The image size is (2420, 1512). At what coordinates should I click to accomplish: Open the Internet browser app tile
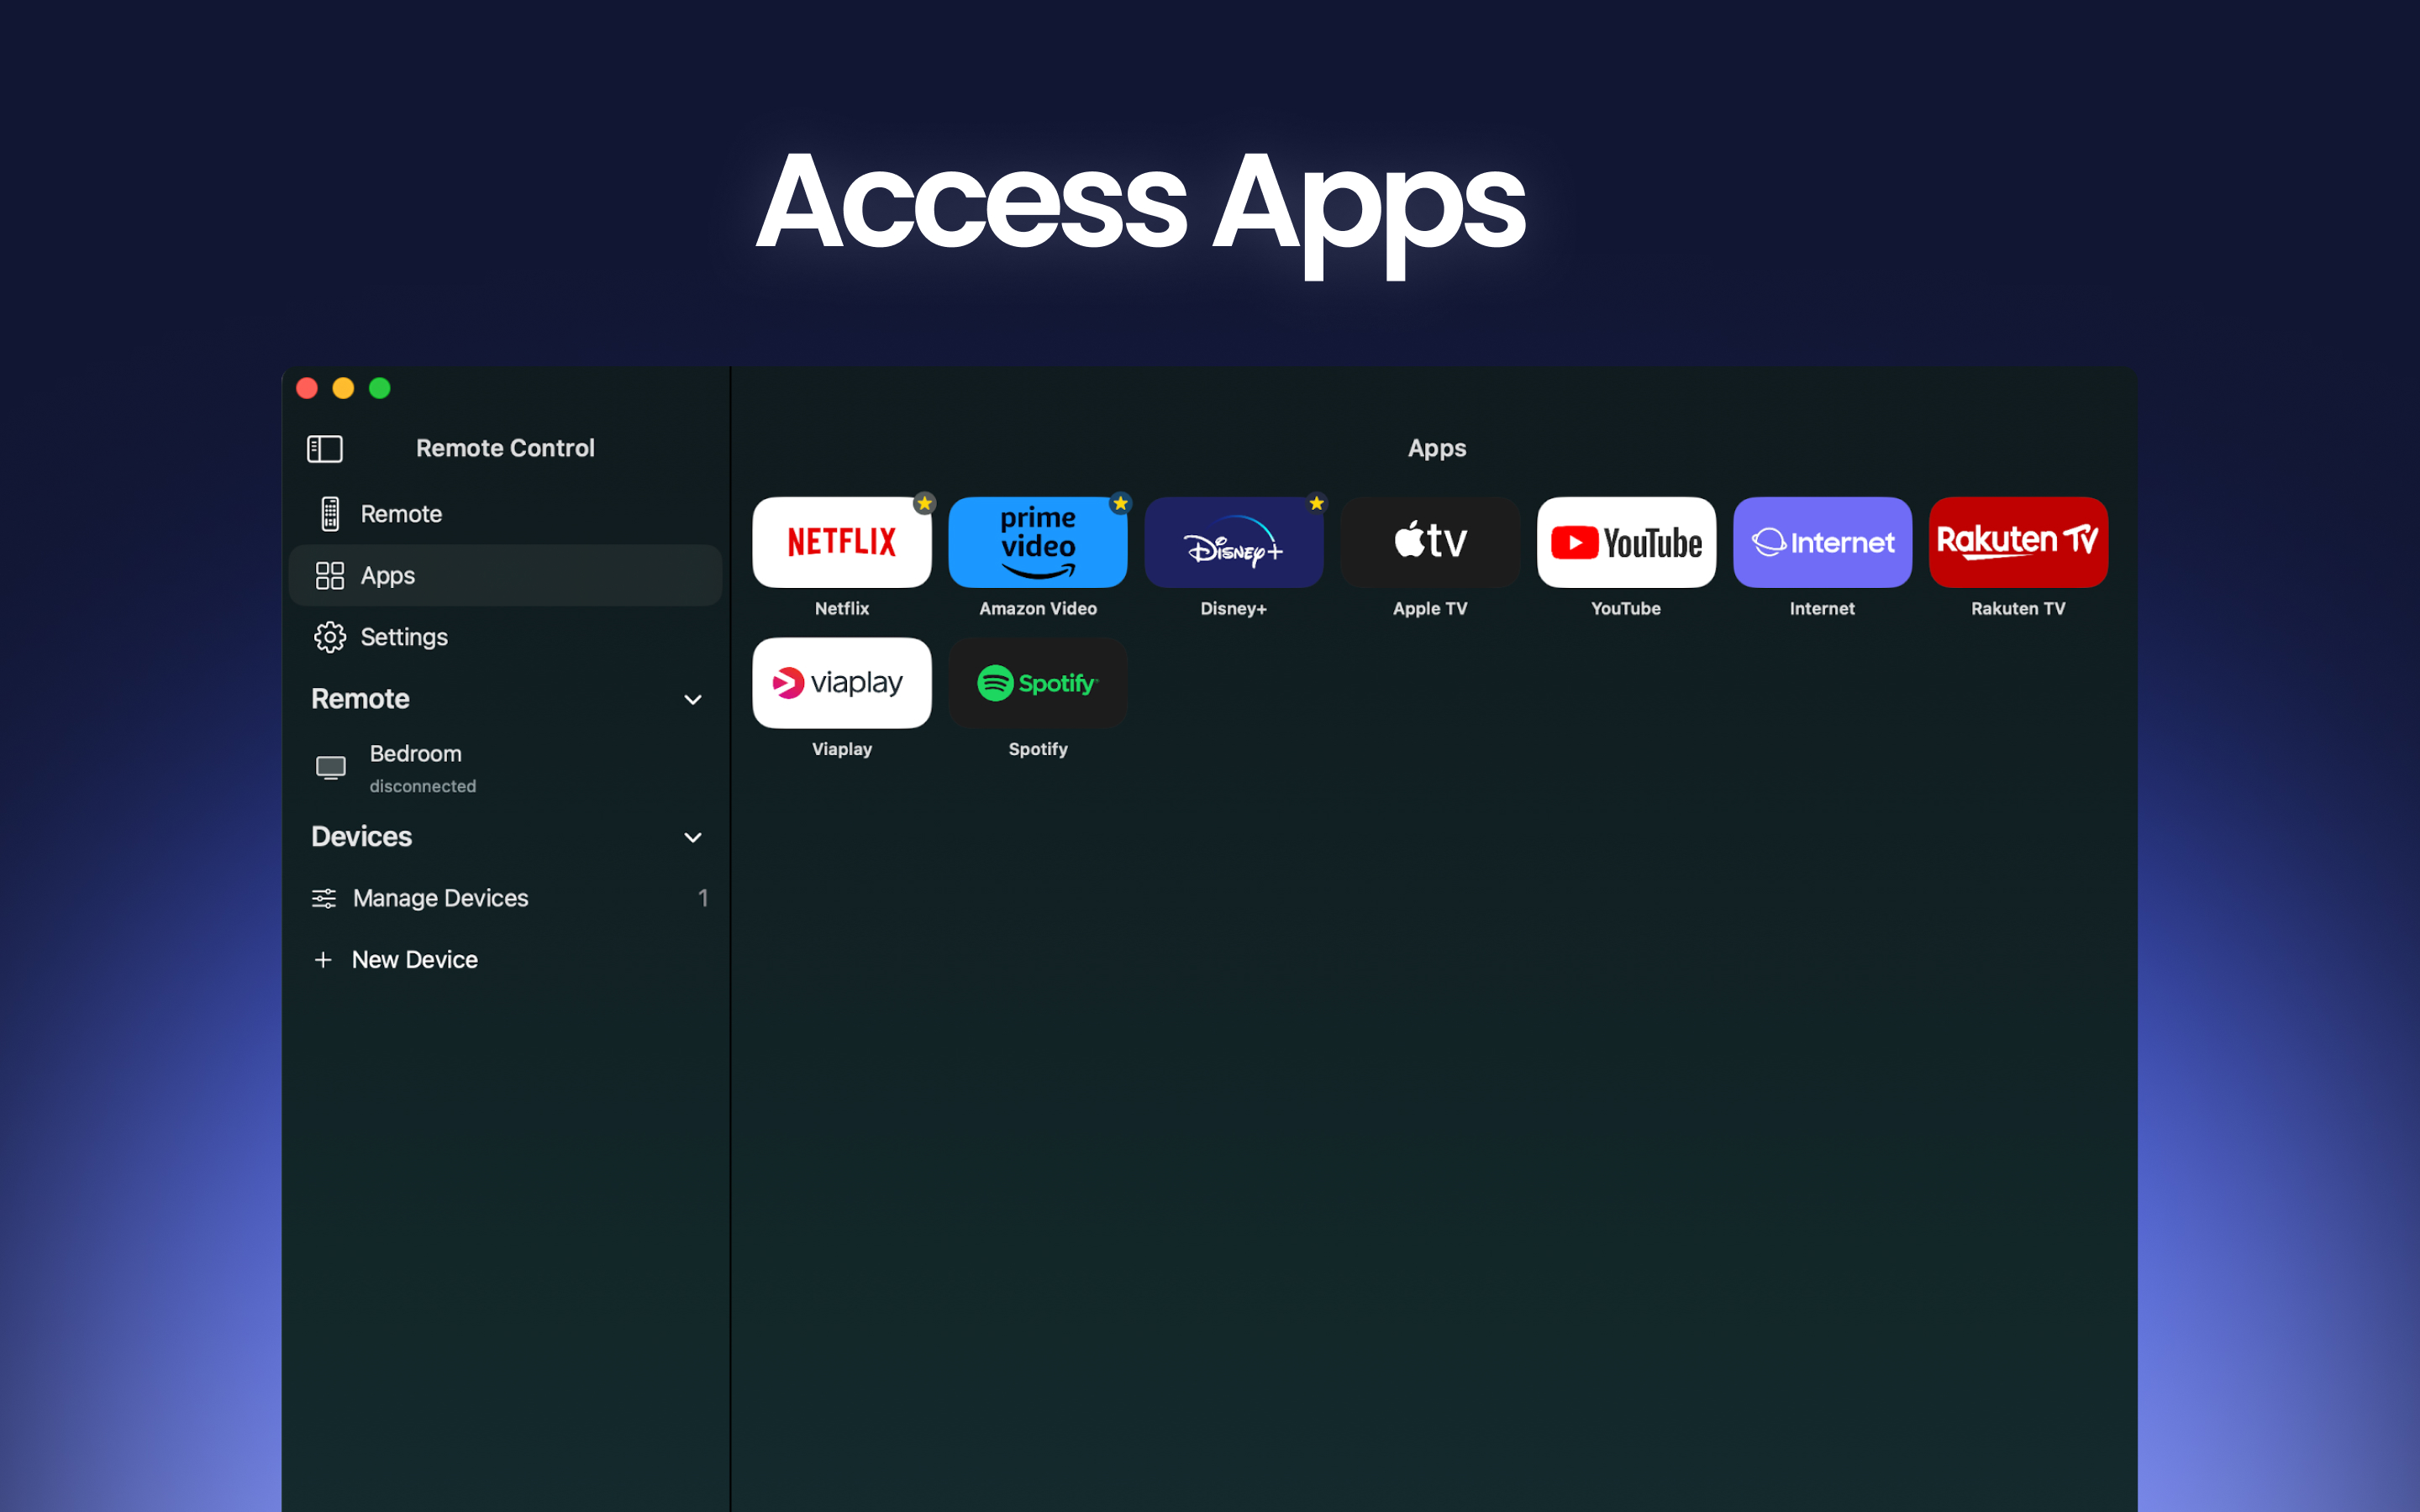coord(1822,542)
